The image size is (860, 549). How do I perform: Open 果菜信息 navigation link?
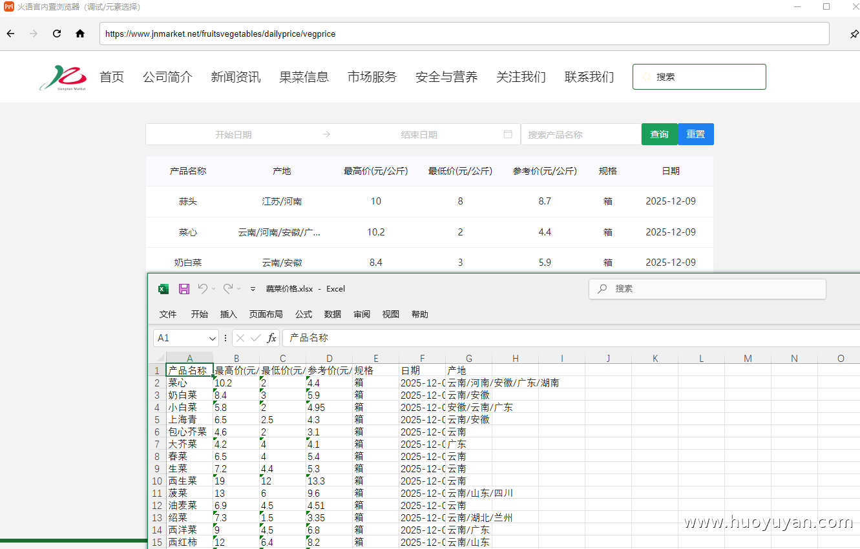[304, 77]
